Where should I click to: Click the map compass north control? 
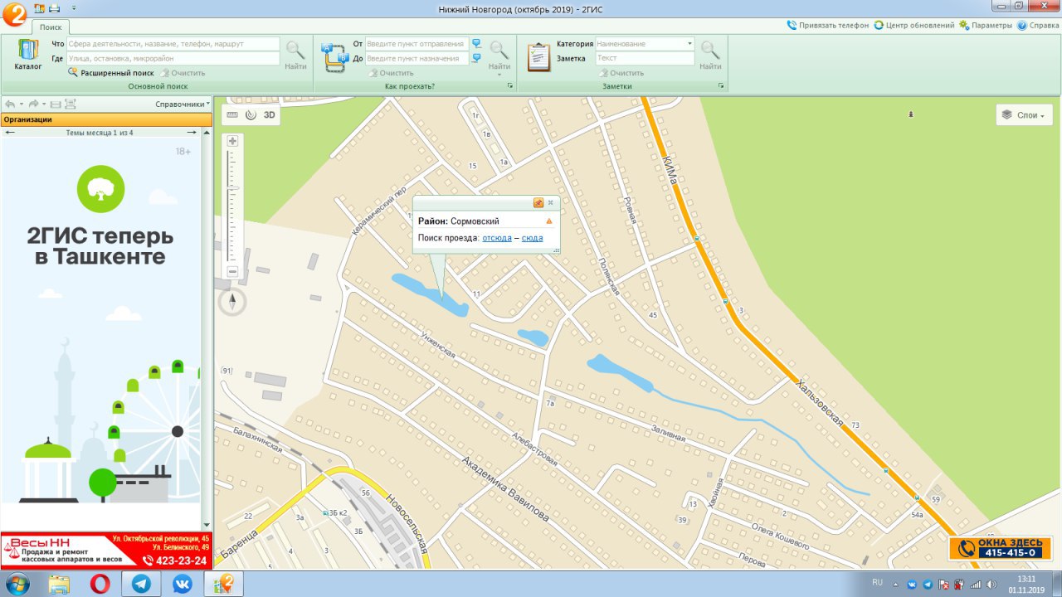(x=232, y=302)
